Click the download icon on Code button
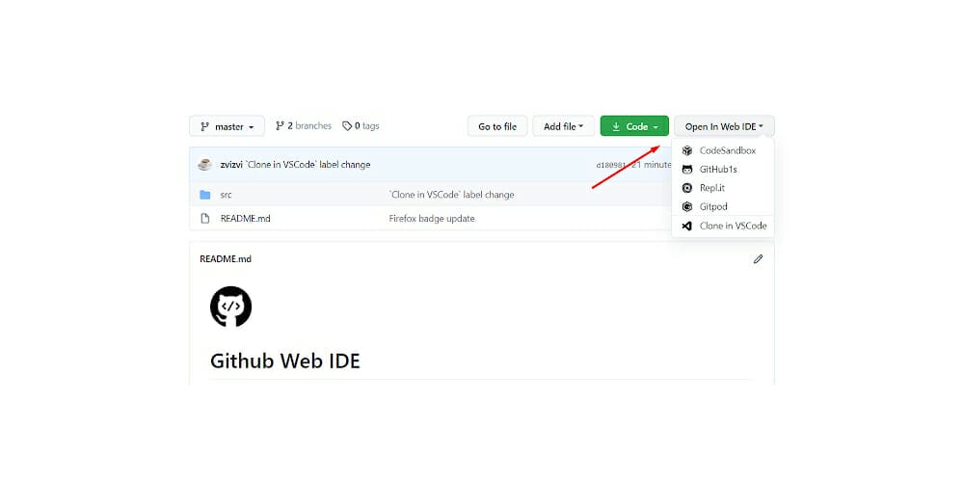 (x=615, y=126)
